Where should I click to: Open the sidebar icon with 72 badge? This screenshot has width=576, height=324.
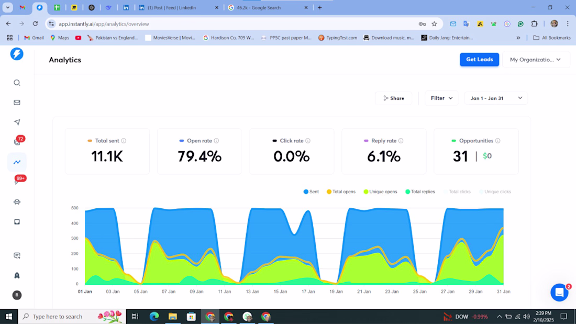coord(18,141)
